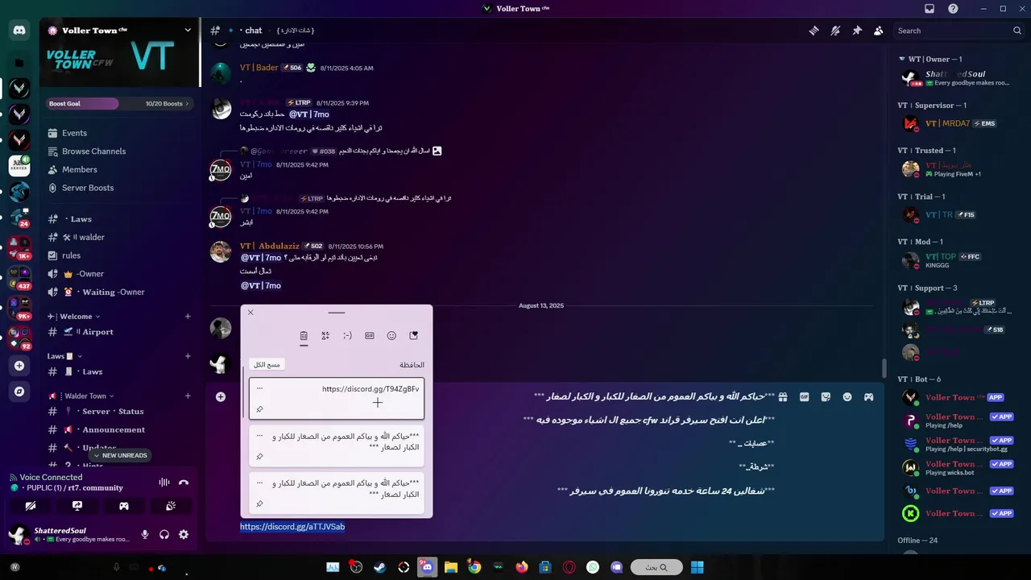Close the clipboard history panel
Viewport: 1031px width, 580px height.
click(251, 313)
